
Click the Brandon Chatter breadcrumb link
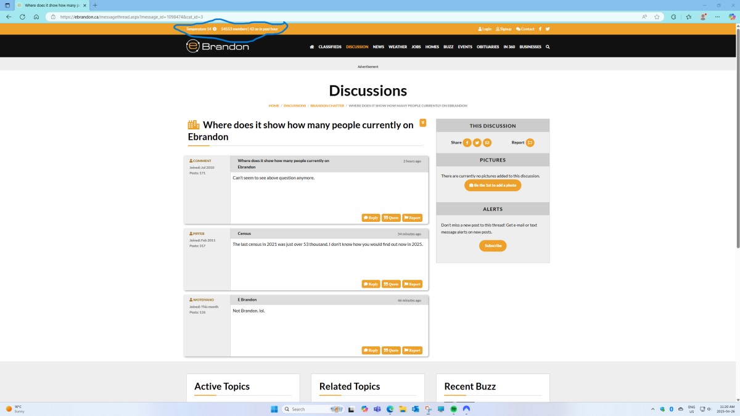click(x=327, y=105)
